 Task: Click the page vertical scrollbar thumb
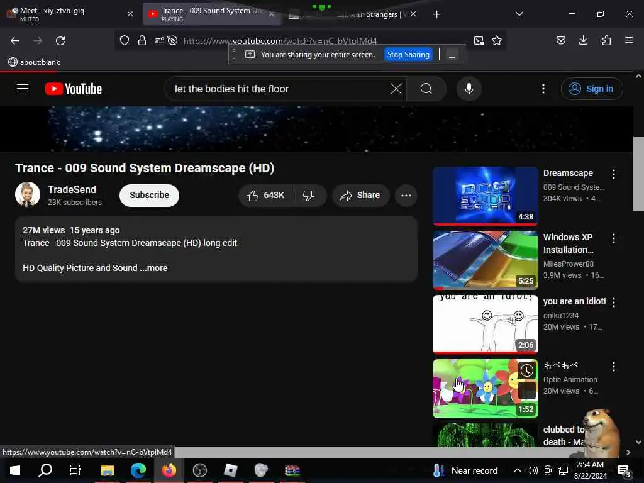[x=638, y=174]
